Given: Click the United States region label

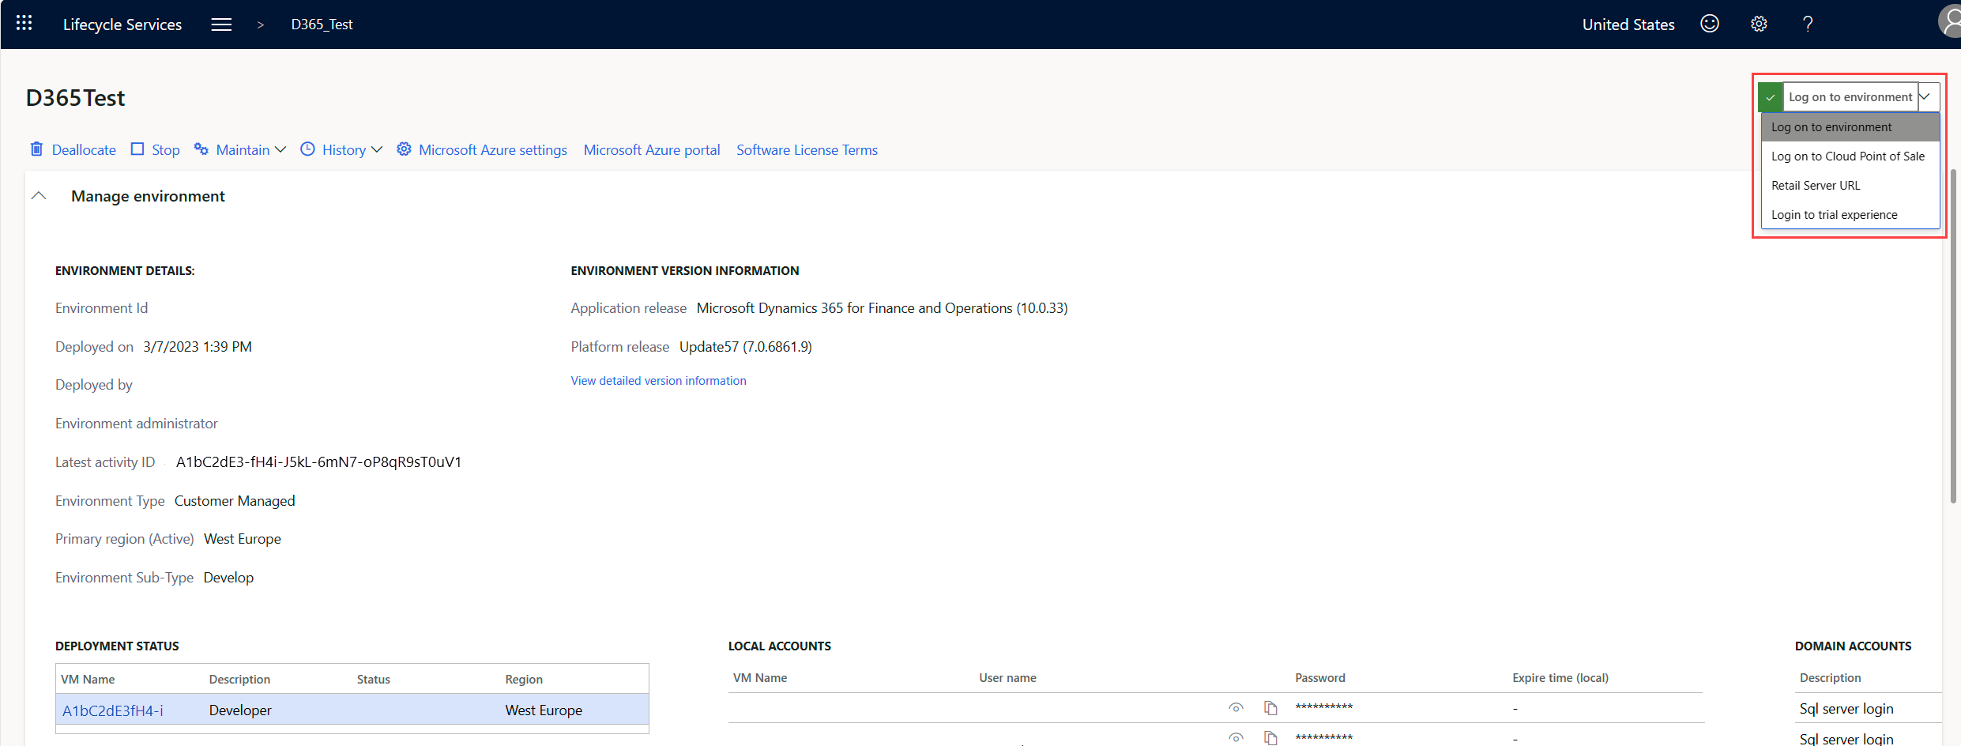Looking at the screenshot, I should point(1628,24).
